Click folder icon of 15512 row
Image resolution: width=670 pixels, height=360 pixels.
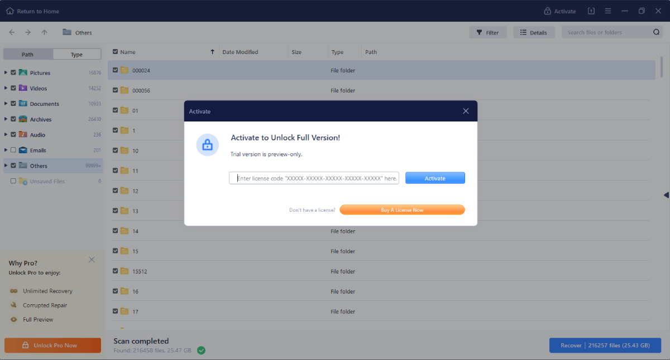pos(125,271)
